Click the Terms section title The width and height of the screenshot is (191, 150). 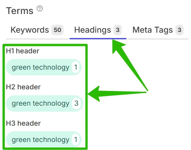20,11
